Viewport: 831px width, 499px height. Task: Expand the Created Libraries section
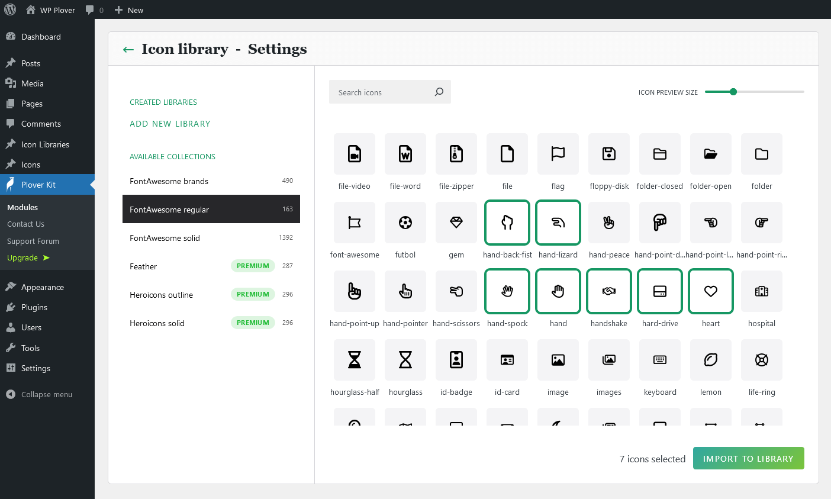tap(163, 102)
